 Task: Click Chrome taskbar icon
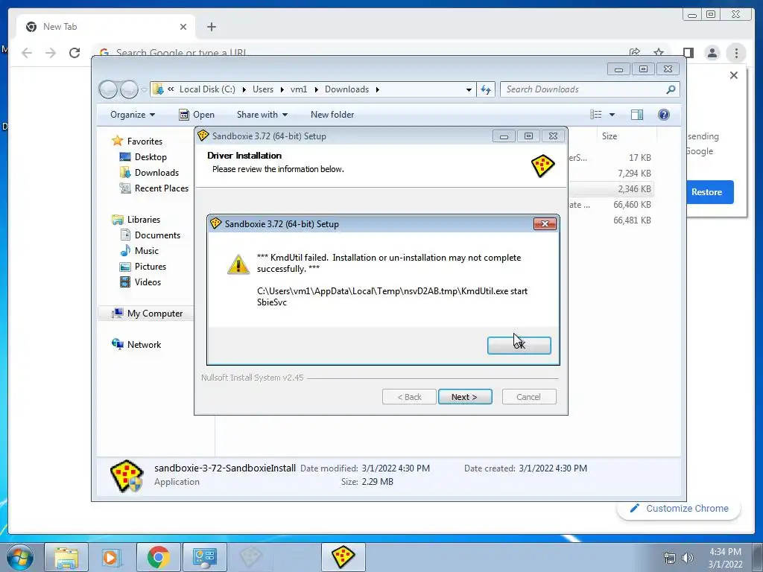tap(159, 557)
